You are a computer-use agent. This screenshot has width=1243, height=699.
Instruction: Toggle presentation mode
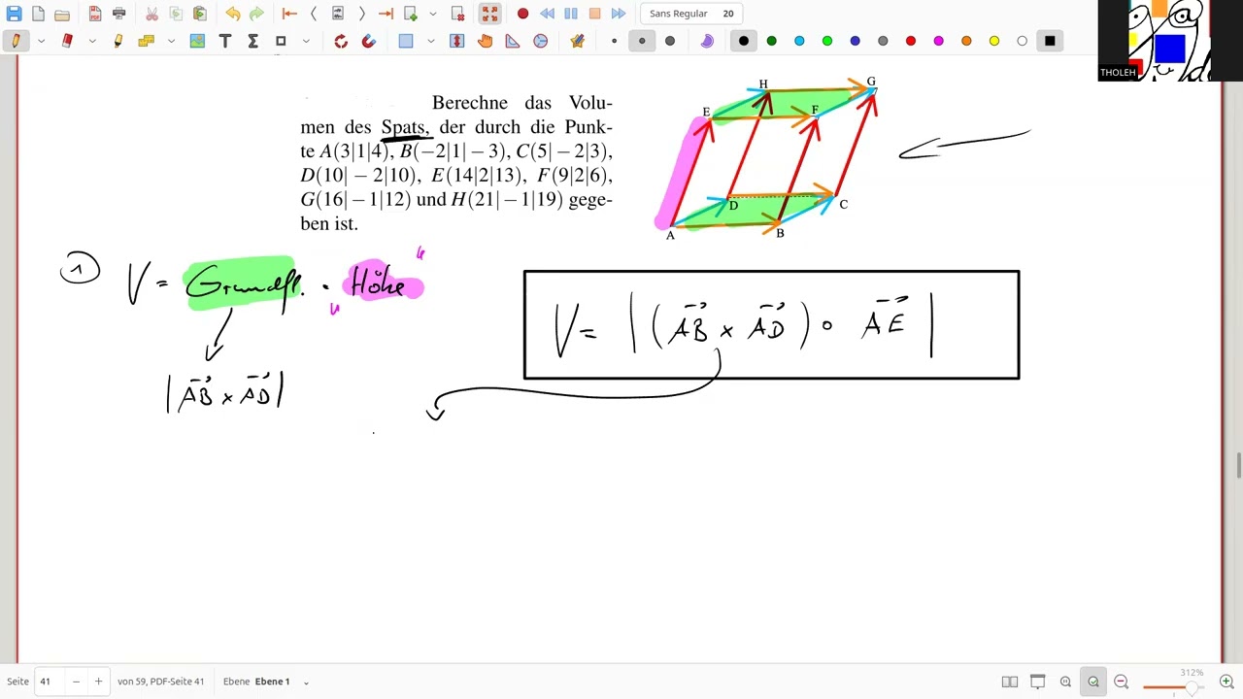(x=1038, y=682)
